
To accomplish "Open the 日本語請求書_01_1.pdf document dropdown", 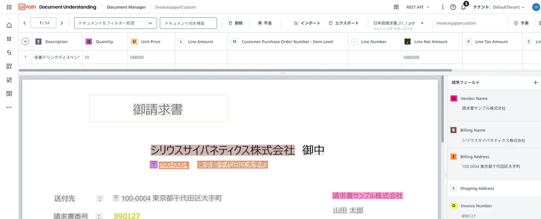I will pos(398,23).
